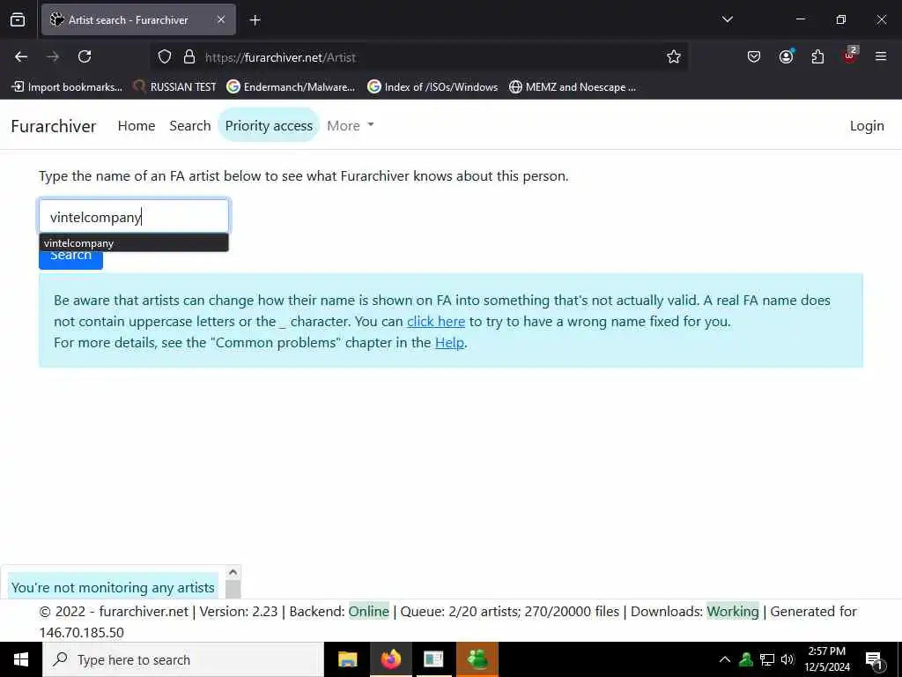Click the monitored artists panel scroll up arrow
Screen dimensions: 902x677
point(233,571)
